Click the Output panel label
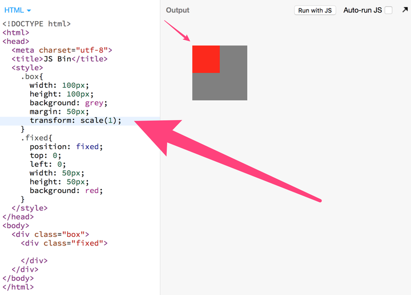 (178, 10)
